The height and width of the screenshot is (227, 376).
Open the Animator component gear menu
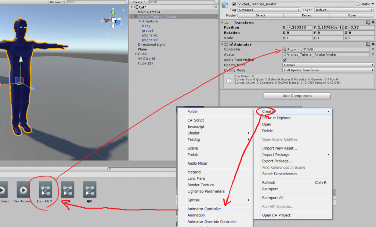click(x=373, y=44)
